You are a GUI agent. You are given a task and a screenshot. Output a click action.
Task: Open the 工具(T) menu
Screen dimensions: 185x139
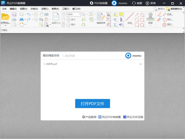click(x=66, y=9)
